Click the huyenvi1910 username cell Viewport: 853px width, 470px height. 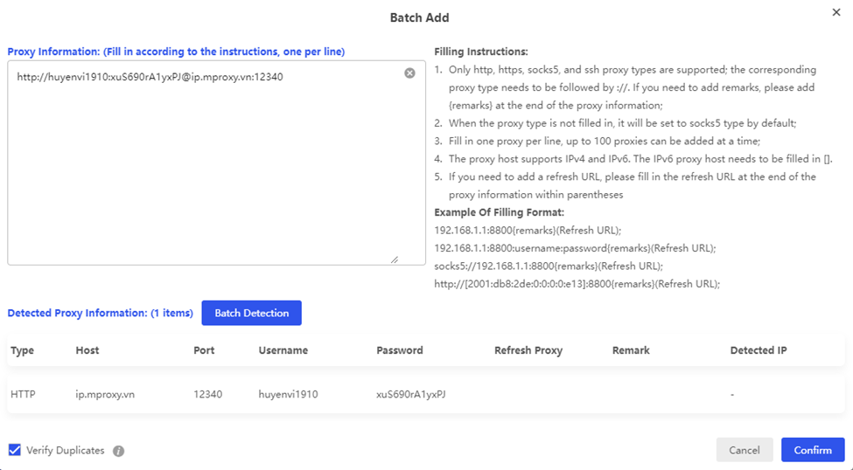click(x=289, y=394)
